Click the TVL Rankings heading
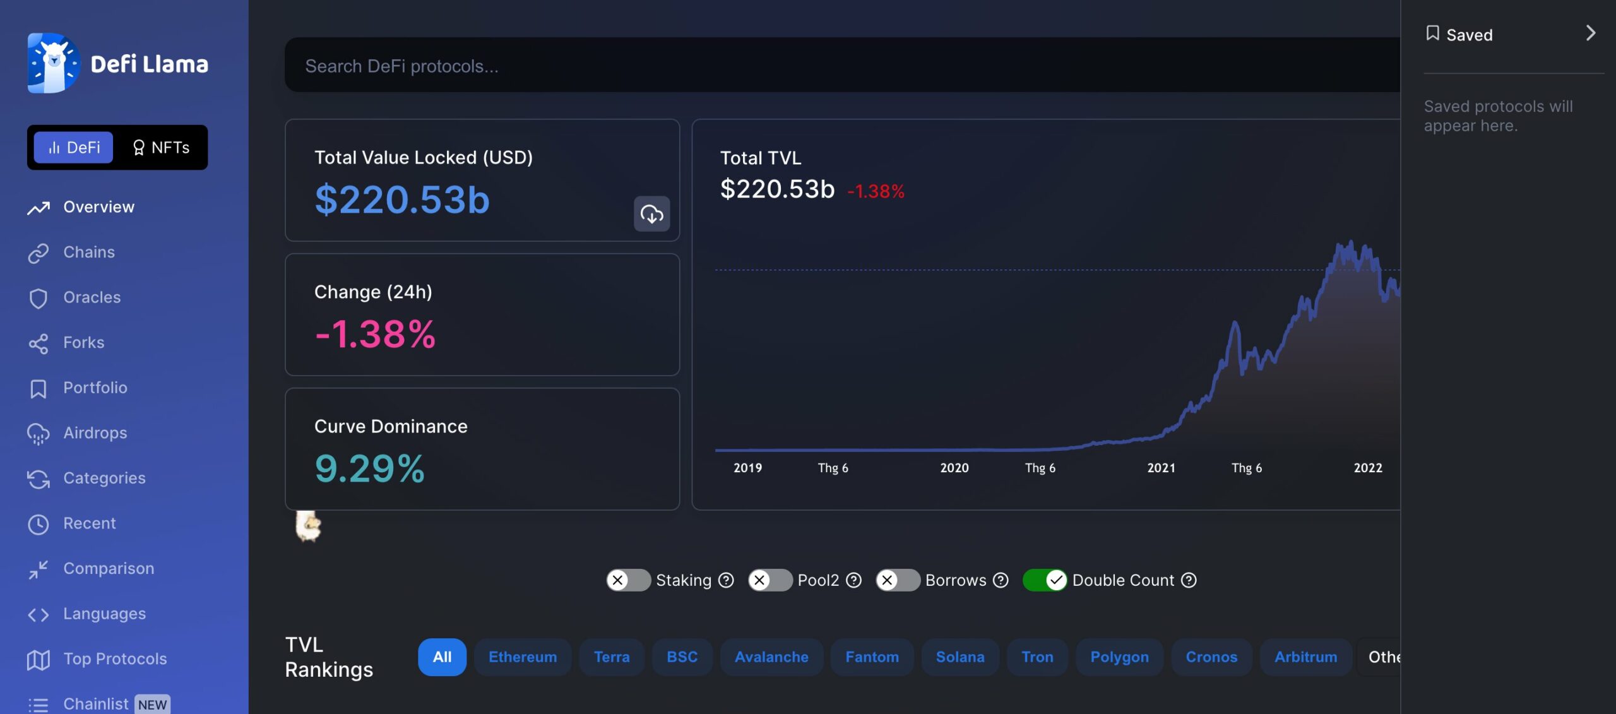The image size is (1616, 714). [x=329, y=657]
